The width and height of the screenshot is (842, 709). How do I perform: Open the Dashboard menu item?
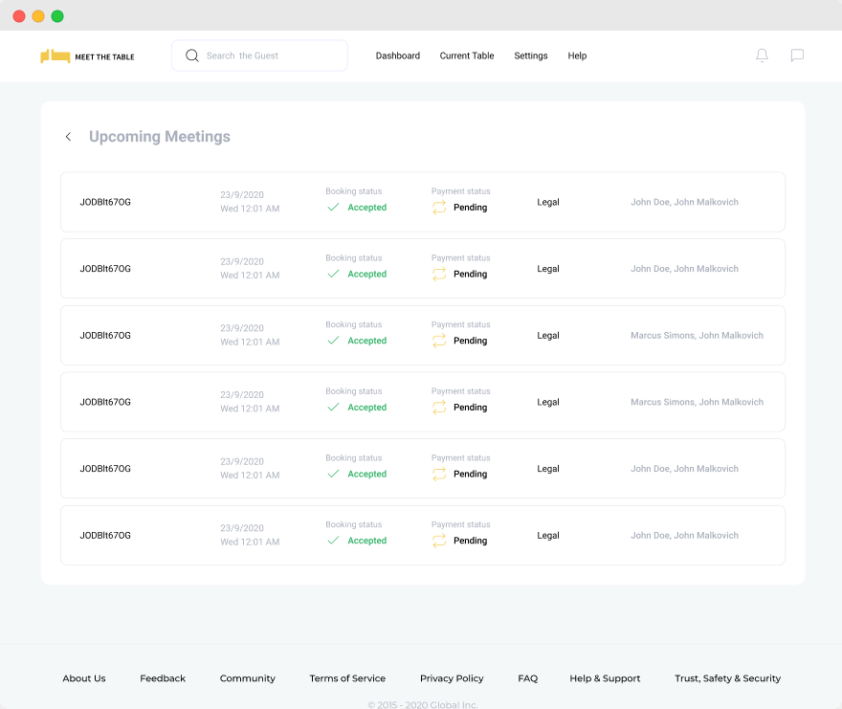point(397,55)
